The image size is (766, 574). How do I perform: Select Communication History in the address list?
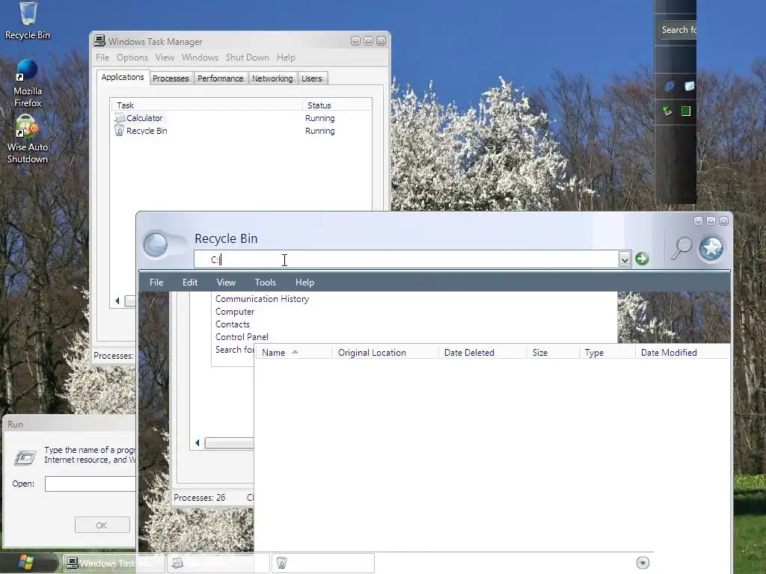coord(262,299)
